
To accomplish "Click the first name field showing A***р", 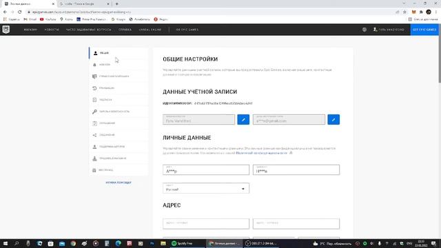I will pyautogui.click(x=206, y=170).
